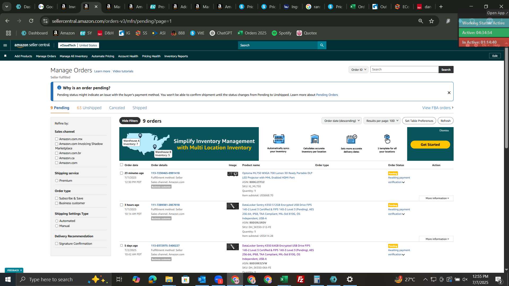Click Set Table Preferences button
Screen dimensions: 509x286
pos(419,121)
